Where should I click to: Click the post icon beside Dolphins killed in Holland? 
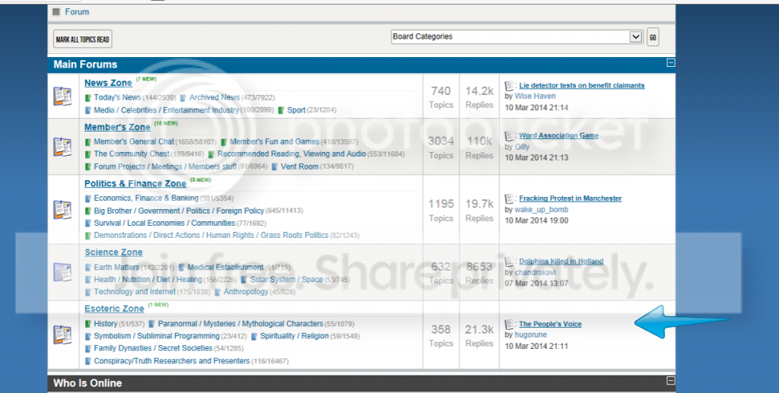509,261
